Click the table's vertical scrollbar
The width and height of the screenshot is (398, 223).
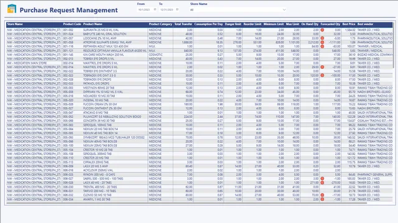pos(394,45)
